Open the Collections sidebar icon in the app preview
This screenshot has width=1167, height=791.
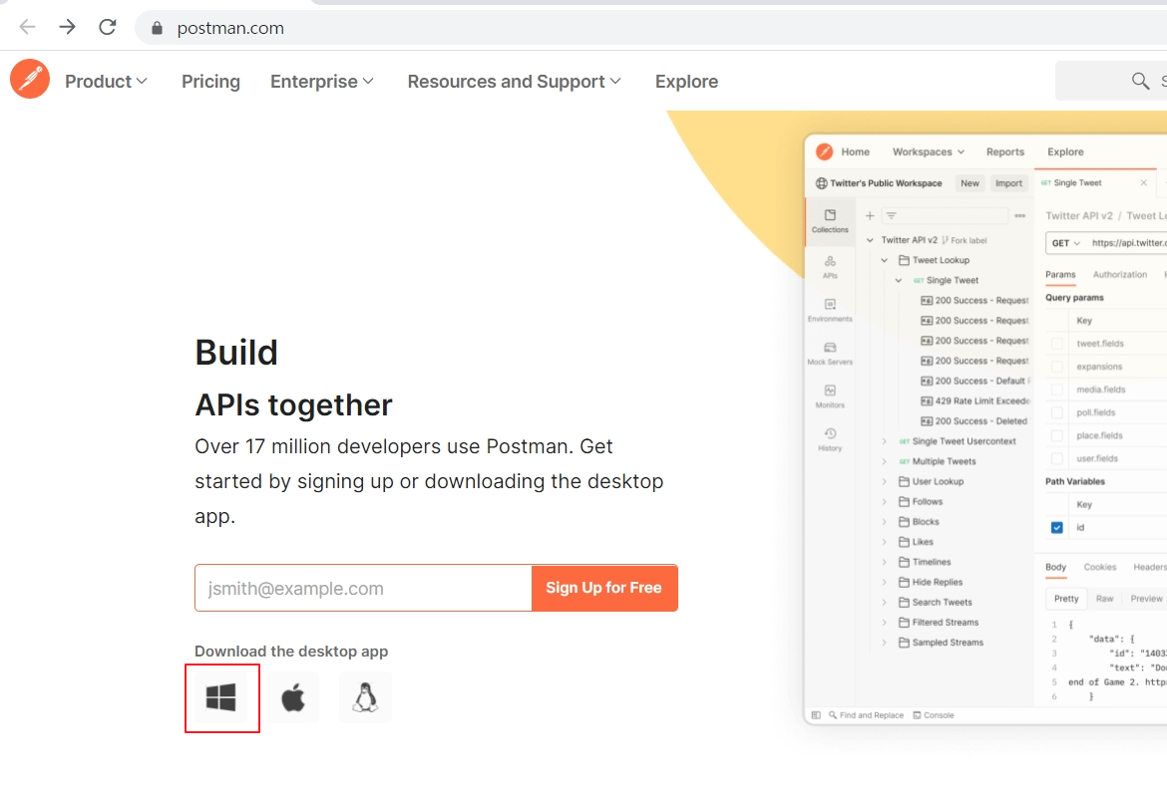[x=830, y=221]
